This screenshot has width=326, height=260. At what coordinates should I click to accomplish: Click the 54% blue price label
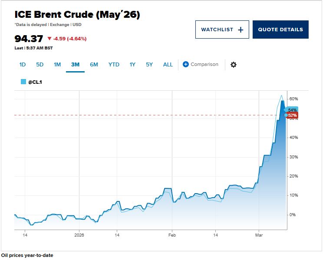point(292,110)
